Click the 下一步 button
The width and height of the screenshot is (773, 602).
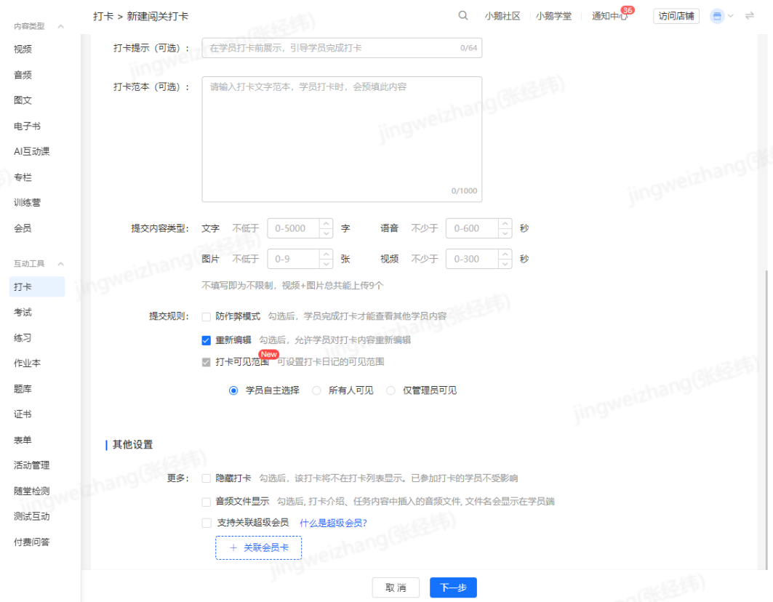(453, 587)
